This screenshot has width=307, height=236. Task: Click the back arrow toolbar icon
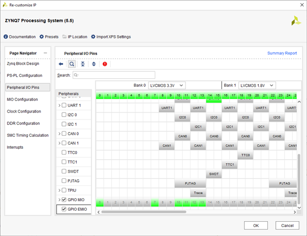[x=61, y=64]
